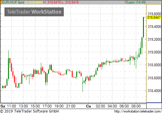Click the tall final green candlestick
Viewport: 162px width, 114px height.
tap(144, 28)
